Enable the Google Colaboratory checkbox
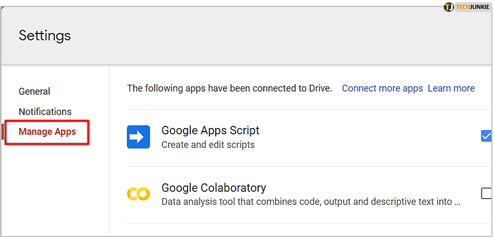 coord(487,193)
